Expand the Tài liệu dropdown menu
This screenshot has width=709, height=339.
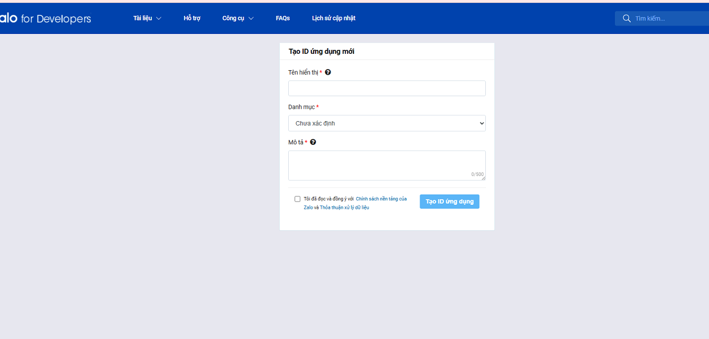[x=147, y=18]
